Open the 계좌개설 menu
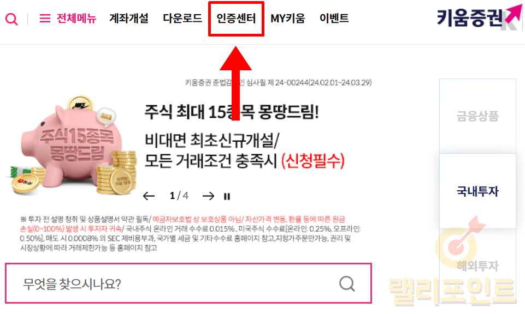 129,18
